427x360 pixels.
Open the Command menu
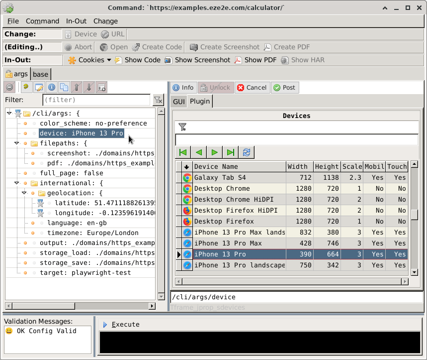coord(42,21)
